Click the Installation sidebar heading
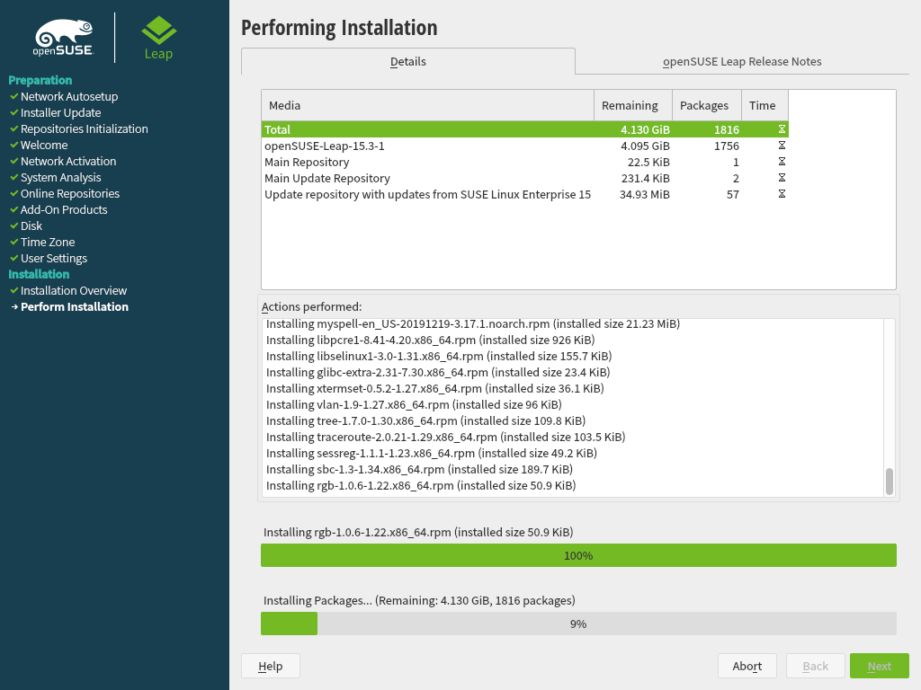Viewport: 921px width, 690px height. tap(39, 274)
